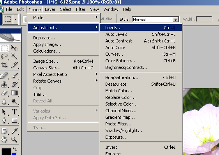Choose Photo Filter
The image size is (219, 155).
141,124
